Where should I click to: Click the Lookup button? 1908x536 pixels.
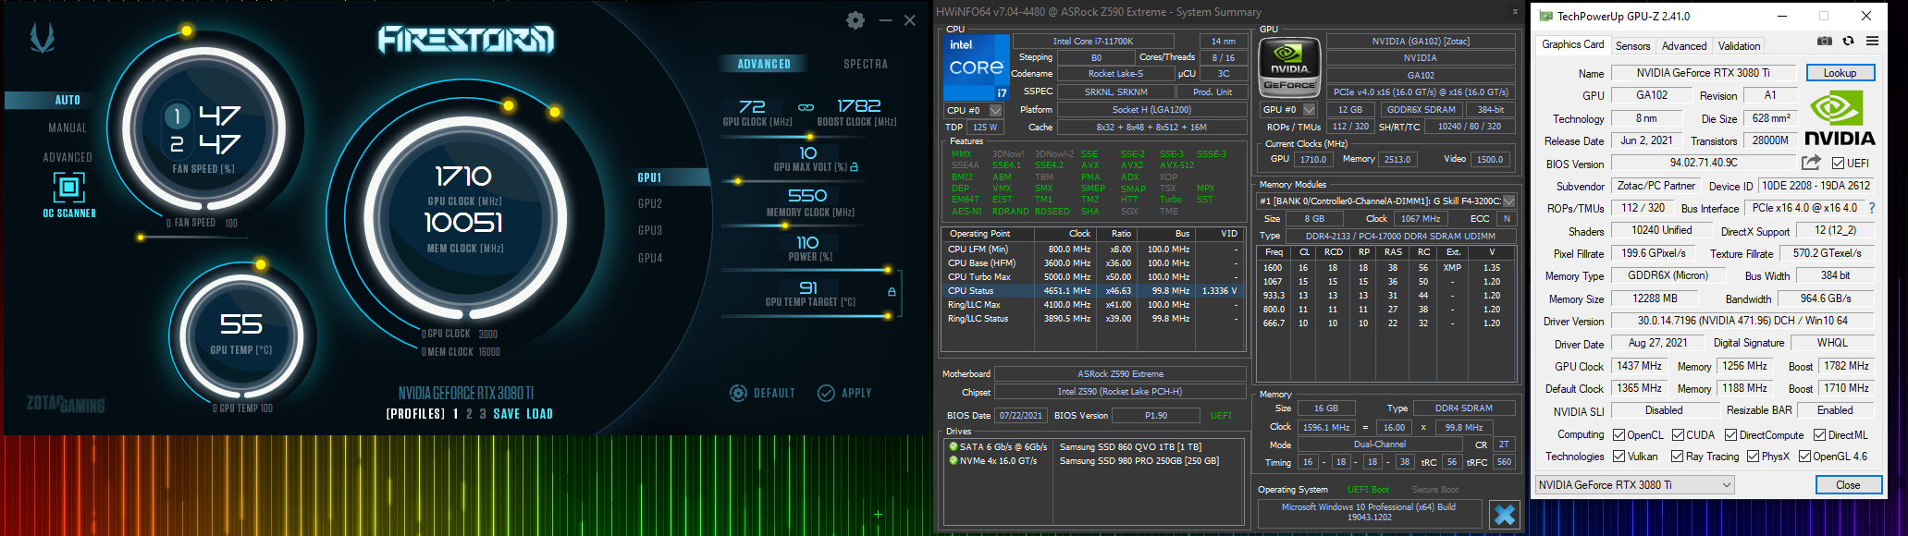(1840, 73)
